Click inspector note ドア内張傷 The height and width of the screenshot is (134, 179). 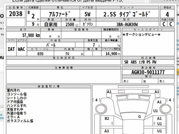pos(15,102)
